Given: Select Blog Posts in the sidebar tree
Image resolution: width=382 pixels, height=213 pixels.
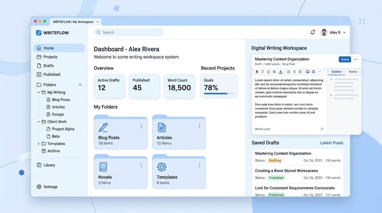Looking at the screenshot, I should (x=58, y=100).
